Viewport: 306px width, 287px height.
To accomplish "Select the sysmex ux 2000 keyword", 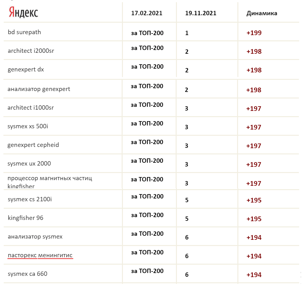I will point(29,164).
